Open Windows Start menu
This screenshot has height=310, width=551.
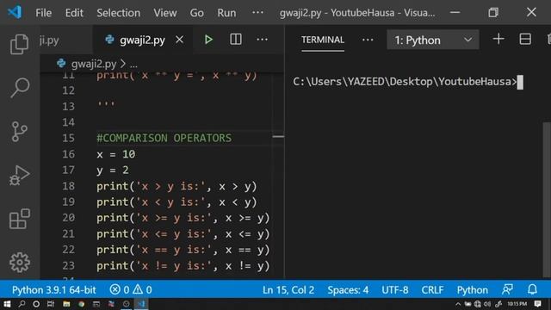click(7, 304)
